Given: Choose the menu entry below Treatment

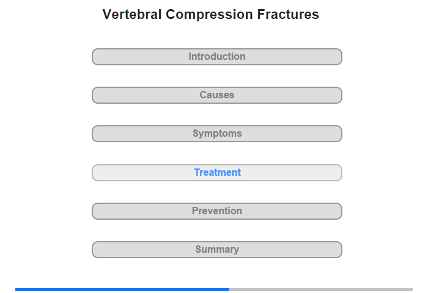Looking at the screenshot, I should [x=216, y=211].
